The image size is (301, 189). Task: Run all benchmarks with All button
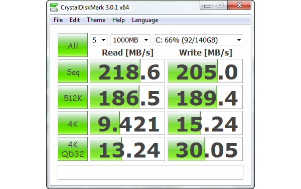click(x=73, y=45)
